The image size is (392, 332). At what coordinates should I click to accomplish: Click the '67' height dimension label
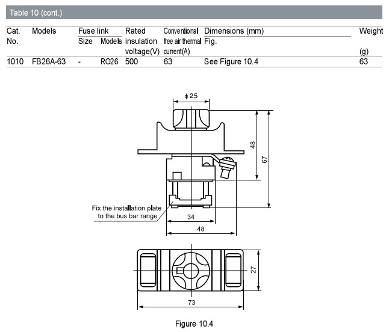[264, 160]
